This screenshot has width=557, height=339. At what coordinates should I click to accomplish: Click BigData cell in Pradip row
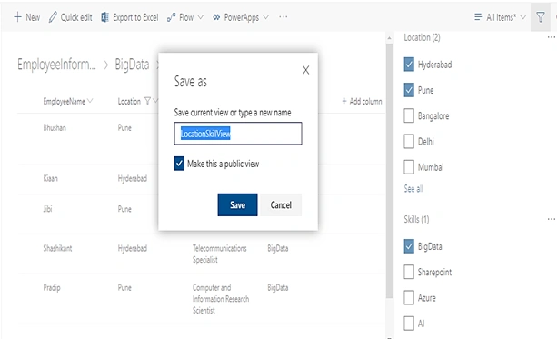278,287
